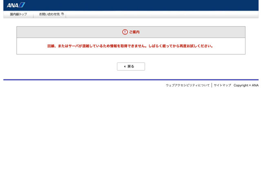This screenshot has width=261, height=174.
Task: Click the ご案内 heading text
Action: pos(134,32)
